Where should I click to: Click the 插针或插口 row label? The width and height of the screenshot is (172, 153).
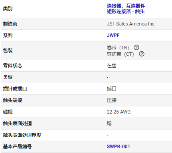pyautogui.click(x=15, y=89)
